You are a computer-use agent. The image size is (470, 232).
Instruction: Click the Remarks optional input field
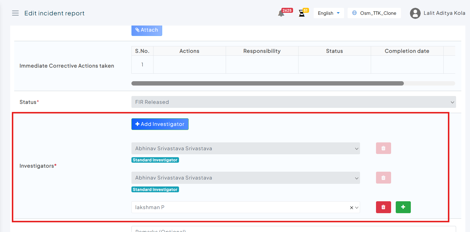[293, 230]
